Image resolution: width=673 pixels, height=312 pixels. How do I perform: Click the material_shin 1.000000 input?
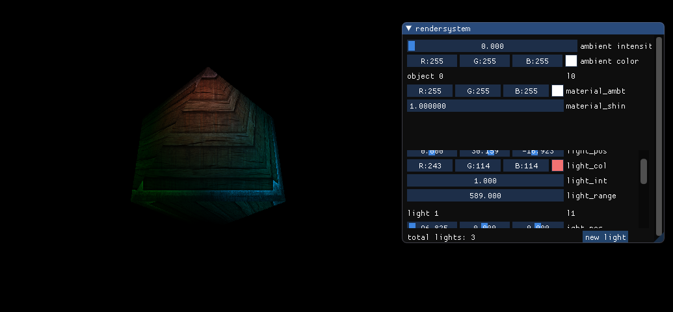click(485, 106)
